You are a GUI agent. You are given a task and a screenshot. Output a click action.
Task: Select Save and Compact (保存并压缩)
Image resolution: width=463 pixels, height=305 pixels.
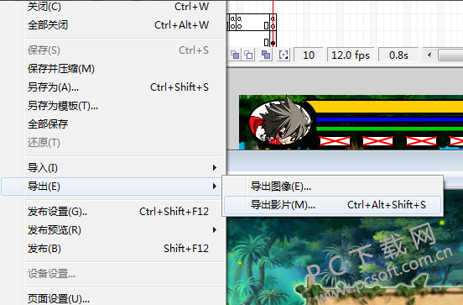point(114,69)
